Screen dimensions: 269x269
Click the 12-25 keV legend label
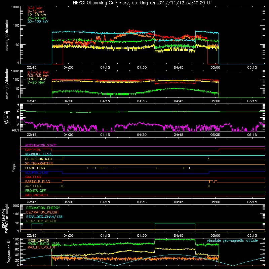(x=37, y=15)
